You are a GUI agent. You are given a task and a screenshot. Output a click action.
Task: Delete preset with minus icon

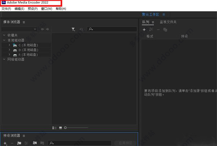(x=12, y=143)
